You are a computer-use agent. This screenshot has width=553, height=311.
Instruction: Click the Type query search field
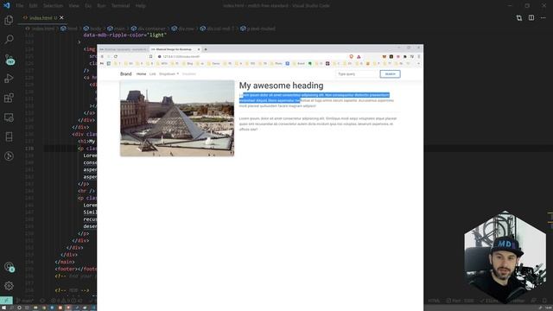pos(356,74)
